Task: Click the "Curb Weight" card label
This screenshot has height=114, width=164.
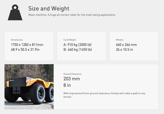Action: [70, 40]
